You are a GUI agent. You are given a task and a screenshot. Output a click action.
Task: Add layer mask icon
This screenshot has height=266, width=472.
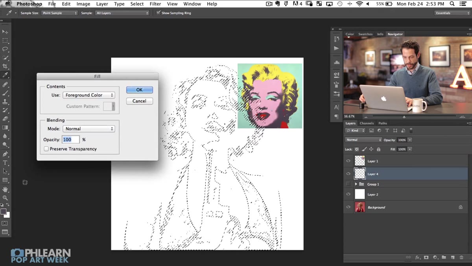[x=426, y=257]
